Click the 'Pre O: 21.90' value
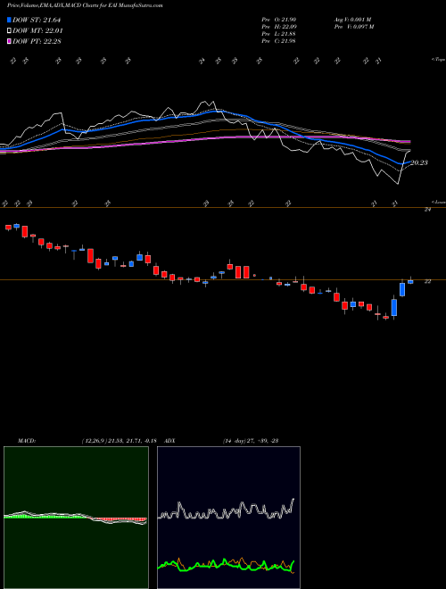446x589 pixels. pyautogui.click(x=279, y=20)
